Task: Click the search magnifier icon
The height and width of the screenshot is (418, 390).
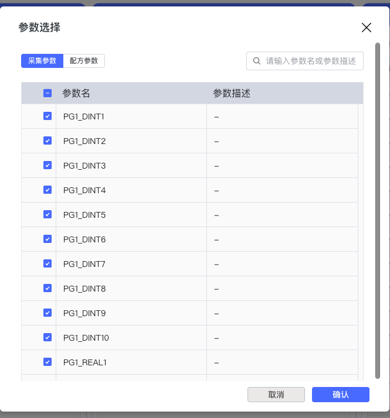Action: point(257,61)
